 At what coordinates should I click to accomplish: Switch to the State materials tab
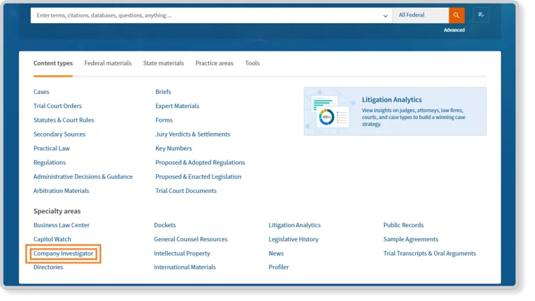(164, 63)
